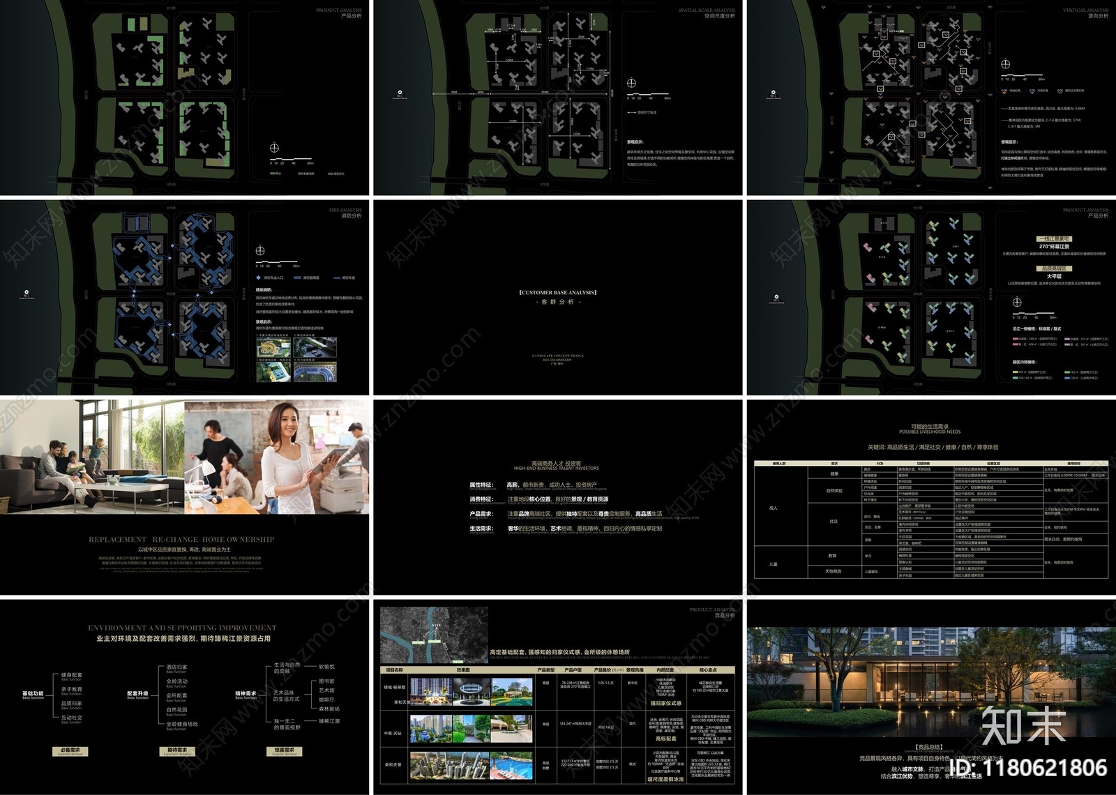Click the 自然体验 cell in the needs table
1116x795 pixels.
(x=834, y=491)
